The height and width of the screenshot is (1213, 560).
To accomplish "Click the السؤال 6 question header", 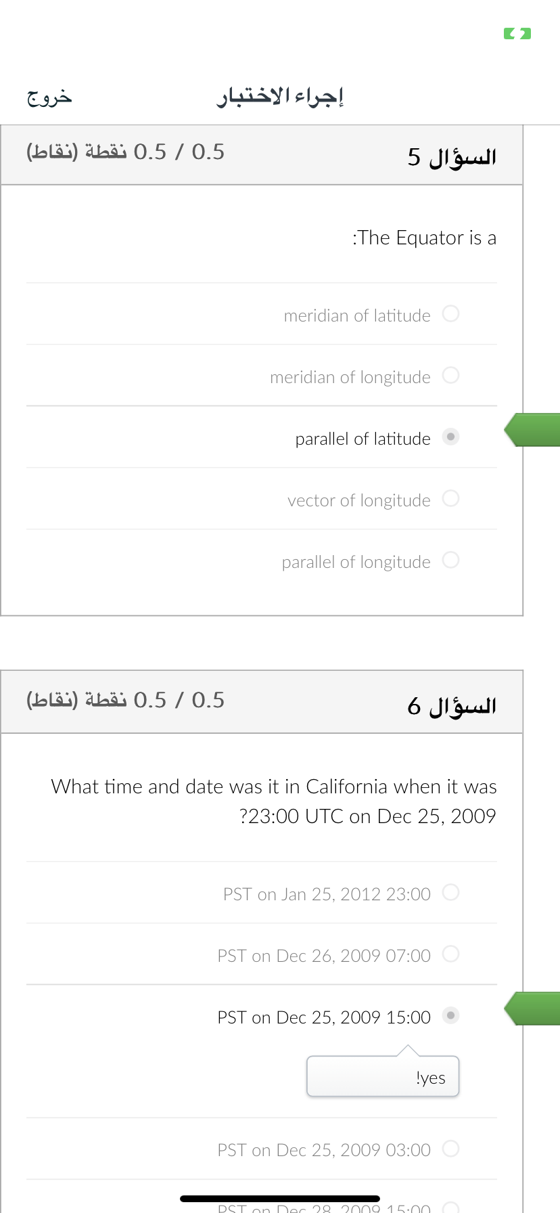I will [452, 706].
